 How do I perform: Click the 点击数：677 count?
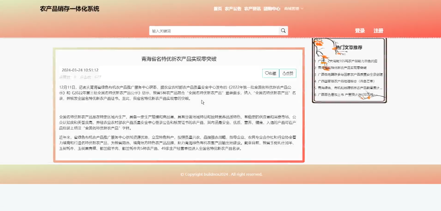90,77
